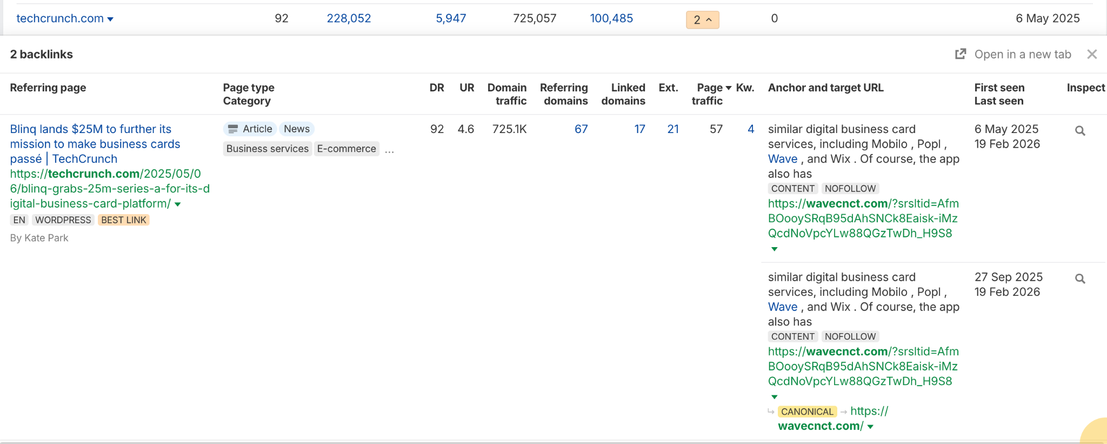Click the WORDPRESS badge
Image resolution: width=1107 pixels, height=444 pixels.
point(63,220)
